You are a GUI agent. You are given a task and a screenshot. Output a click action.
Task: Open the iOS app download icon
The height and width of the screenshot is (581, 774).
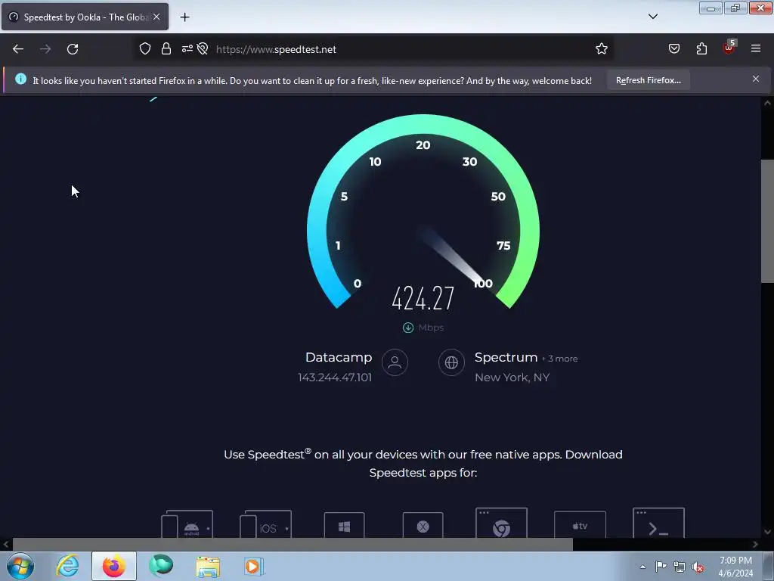tap(265, 525)
